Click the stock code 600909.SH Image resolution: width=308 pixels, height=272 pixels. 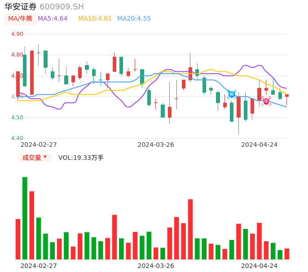(62, 7)
